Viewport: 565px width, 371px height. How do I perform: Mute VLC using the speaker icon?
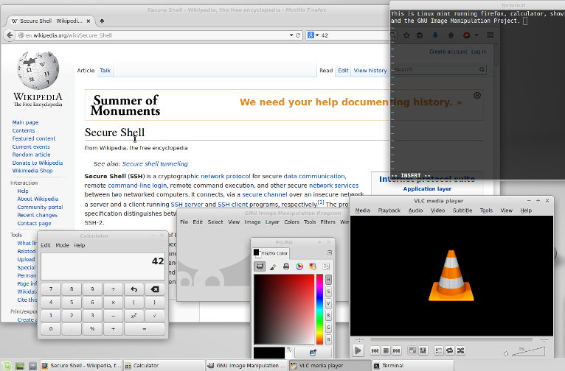[x=506, y=354]
